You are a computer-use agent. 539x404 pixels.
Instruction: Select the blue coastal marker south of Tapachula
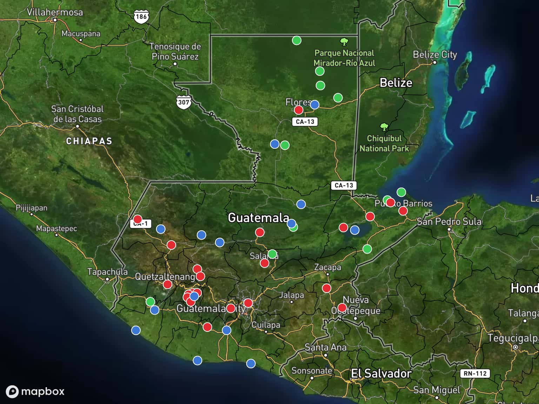pyautogui.click(x=136, y=330)
